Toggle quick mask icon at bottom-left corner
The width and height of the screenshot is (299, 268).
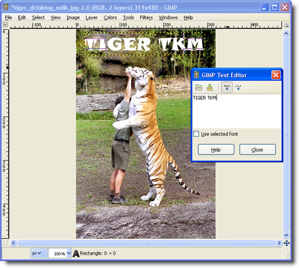click(x=5, y=243)
